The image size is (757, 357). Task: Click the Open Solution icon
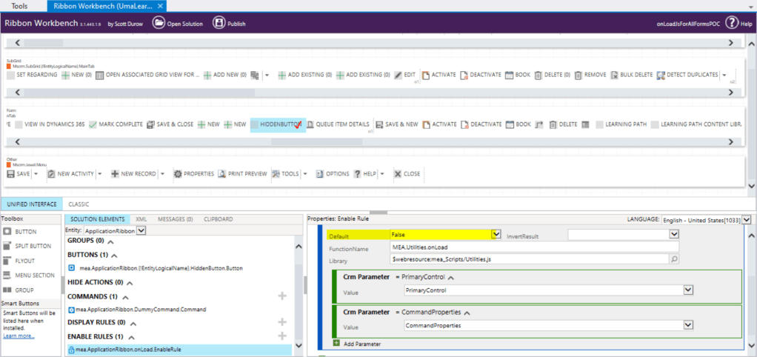[159, 23]
